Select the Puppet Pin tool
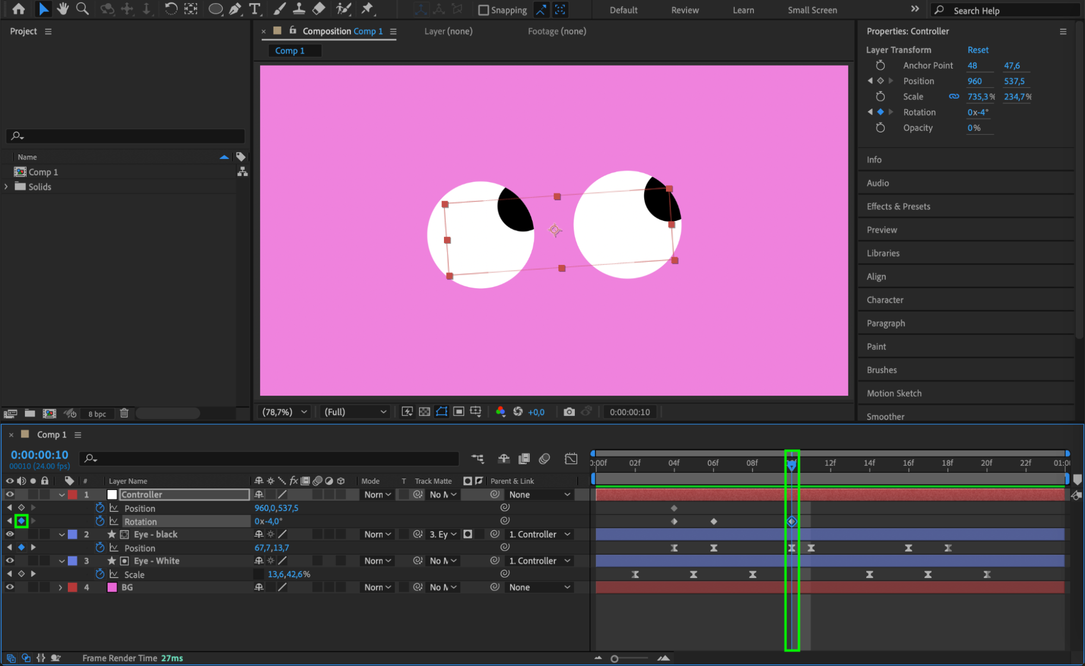 (x=367, y=9)
